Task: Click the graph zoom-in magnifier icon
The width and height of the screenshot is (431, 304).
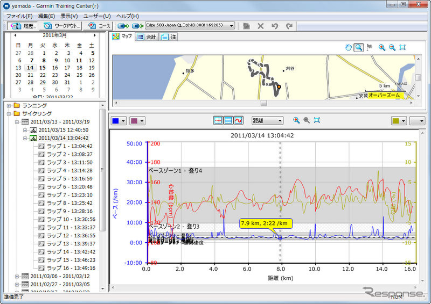Action: pos(296,120)
